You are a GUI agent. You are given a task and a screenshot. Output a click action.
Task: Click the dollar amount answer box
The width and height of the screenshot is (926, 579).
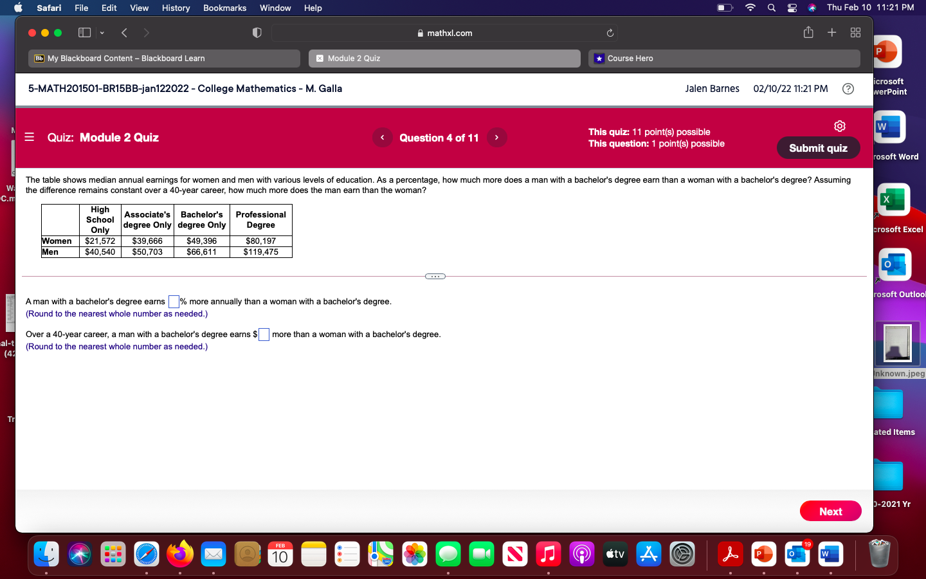(264, 334)
